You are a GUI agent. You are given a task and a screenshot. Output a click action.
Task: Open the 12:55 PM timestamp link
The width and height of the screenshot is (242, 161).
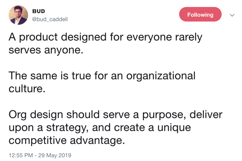pos(21,155)
